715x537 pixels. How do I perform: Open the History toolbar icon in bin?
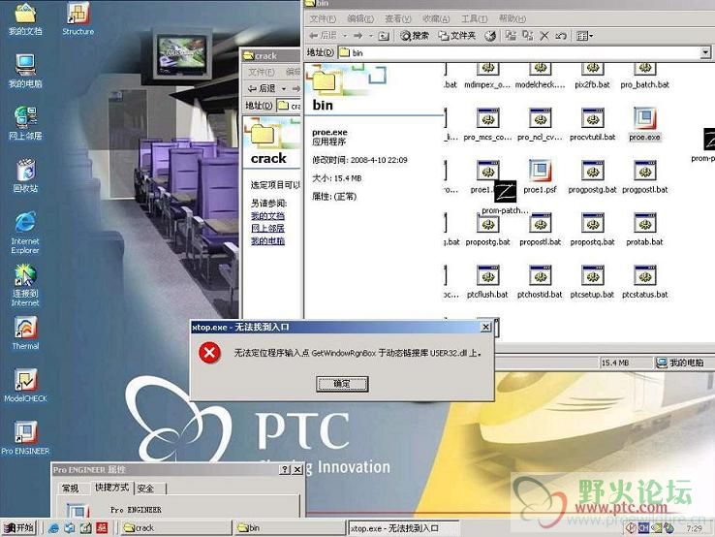pos(490,36)
